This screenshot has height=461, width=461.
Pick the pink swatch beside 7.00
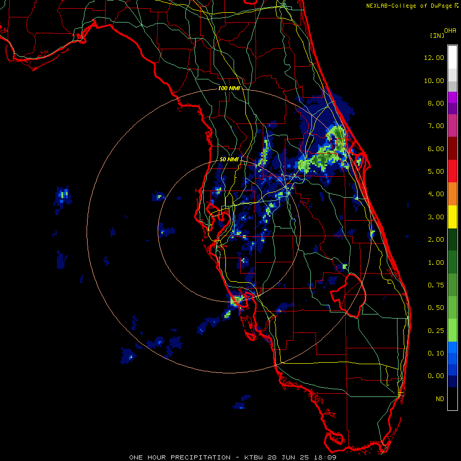coord(452,125)
